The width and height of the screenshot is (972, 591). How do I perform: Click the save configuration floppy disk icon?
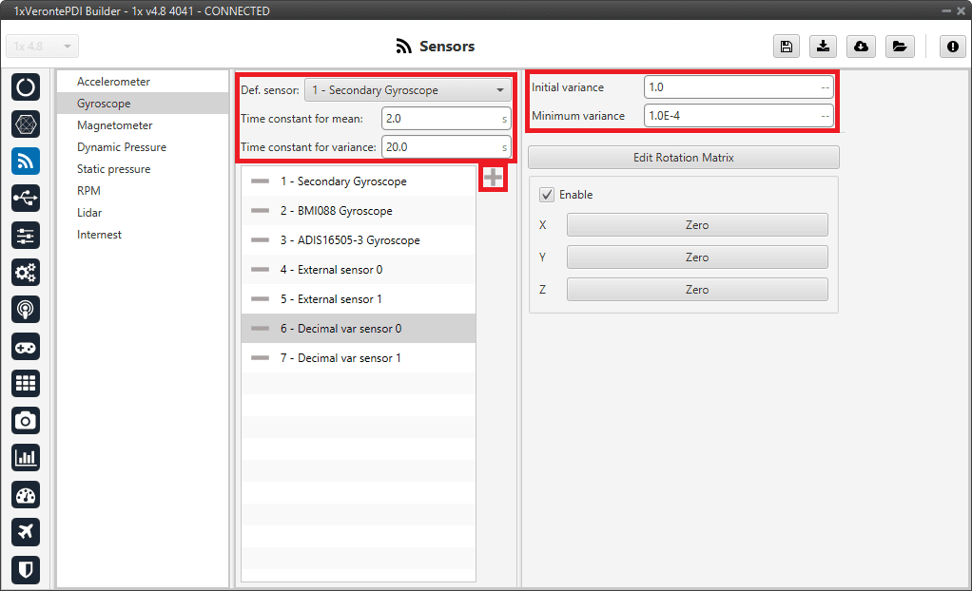pos(786,47)
